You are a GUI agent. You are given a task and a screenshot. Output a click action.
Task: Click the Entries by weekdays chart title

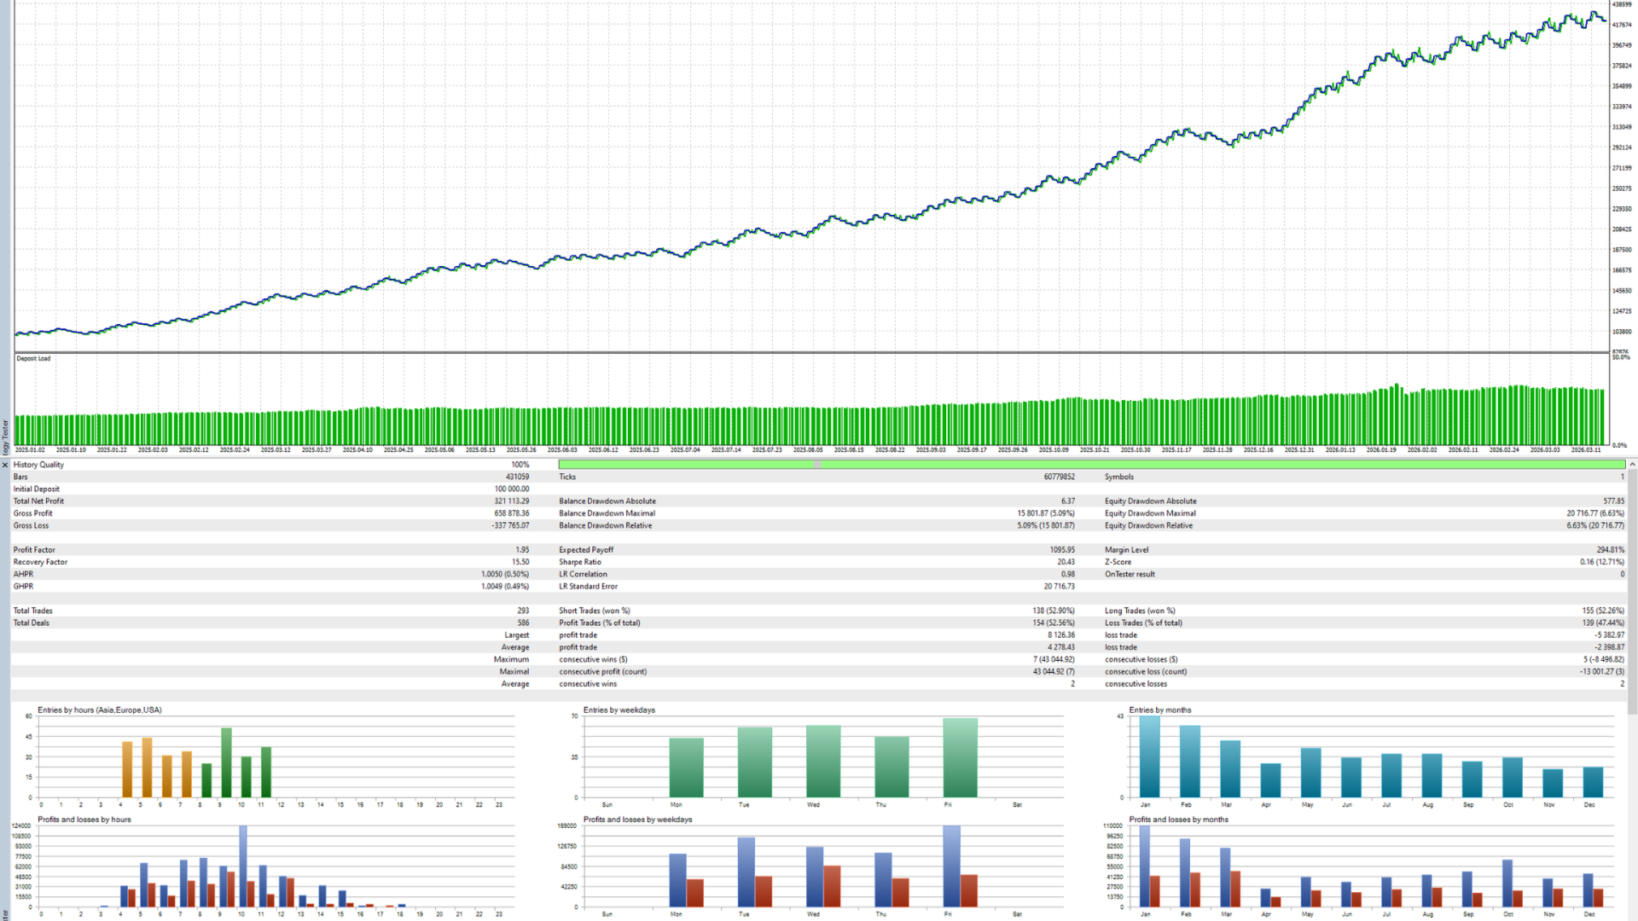(619, 710)
